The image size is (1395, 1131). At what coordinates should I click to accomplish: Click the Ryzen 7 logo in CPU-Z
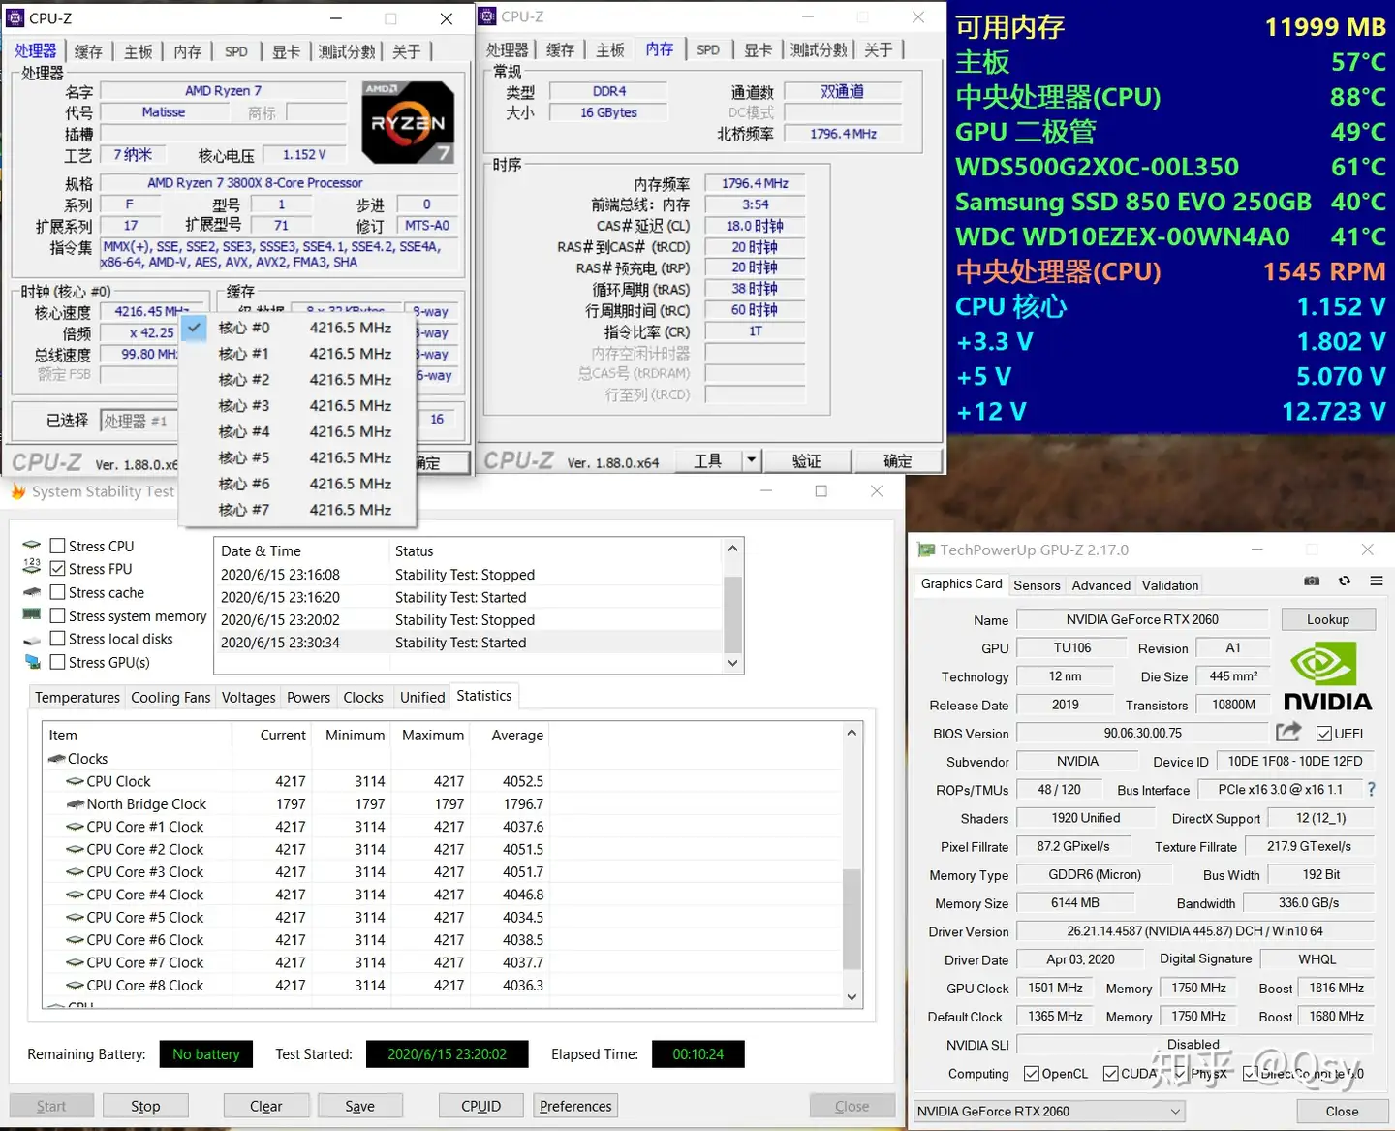click(408, 122)
